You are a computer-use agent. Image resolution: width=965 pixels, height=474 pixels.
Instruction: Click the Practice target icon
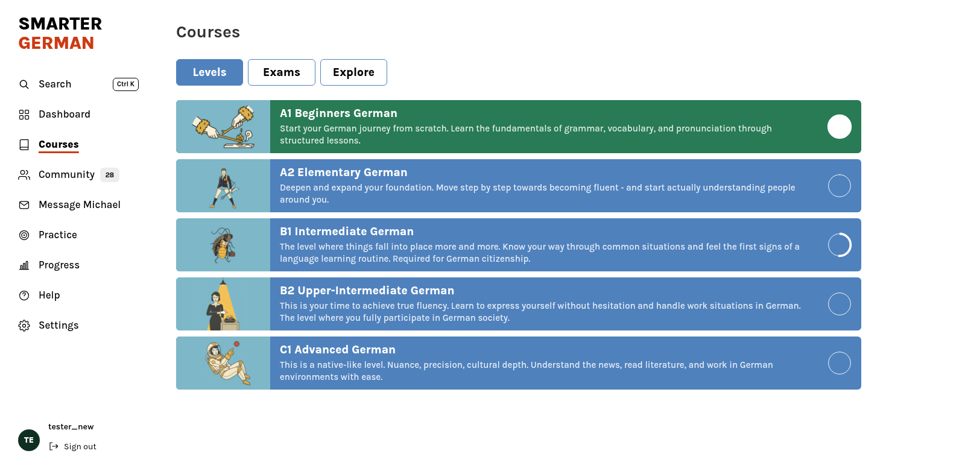coord(24,235)
